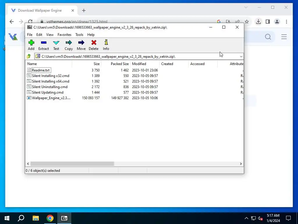Open Chrome downloads icon in toolbar
298x224 pixels.
[258, 22]
